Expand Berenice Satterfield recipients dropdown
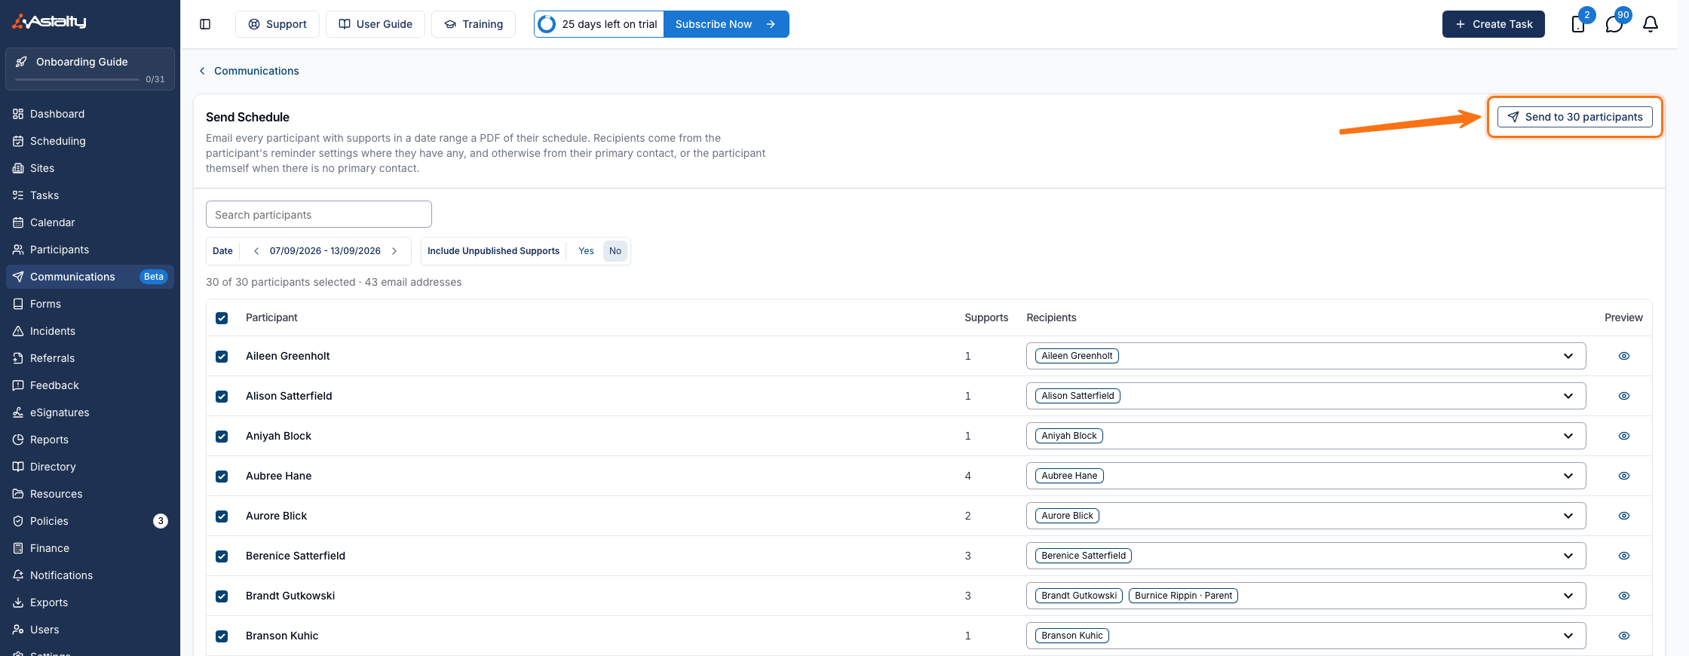The image size is (1689, 656). [x=1568, y=556]
